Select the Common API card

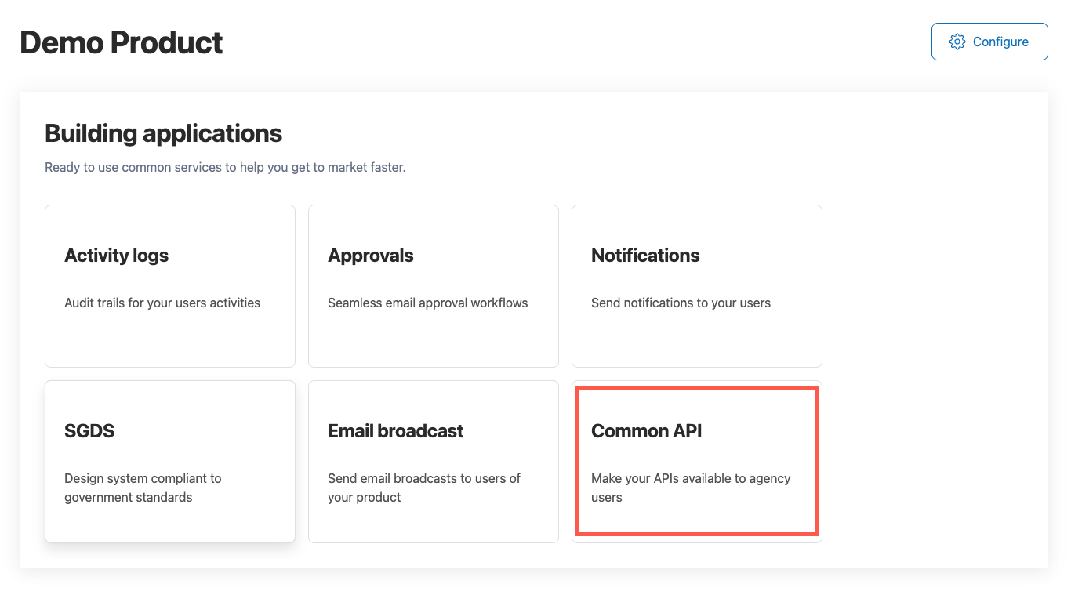[x=697, y=462]
